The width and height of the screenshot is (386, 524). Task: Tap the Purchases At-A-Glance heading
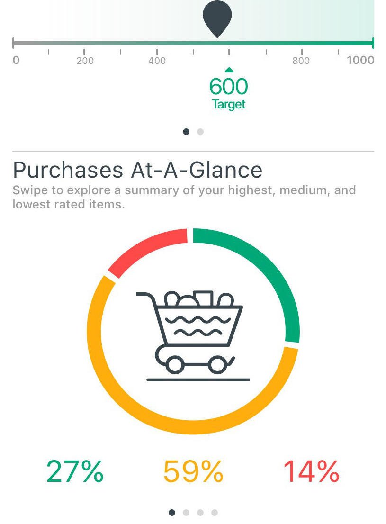[x=137, y=170]
